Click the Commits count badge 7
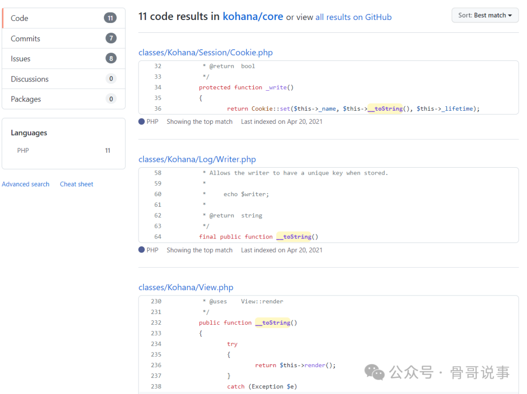This screenshot has height=394, width=527. [x=111, y=39]
